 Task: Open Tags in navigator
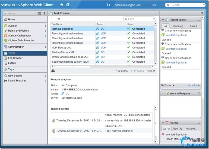[x=25, y=69]
